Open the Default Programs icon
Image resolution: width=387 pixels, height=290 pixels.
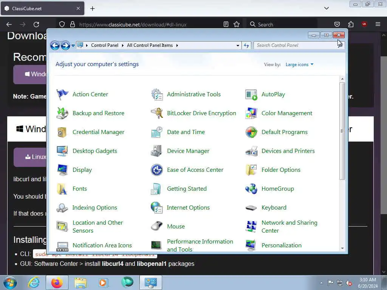tap(251, 132)
